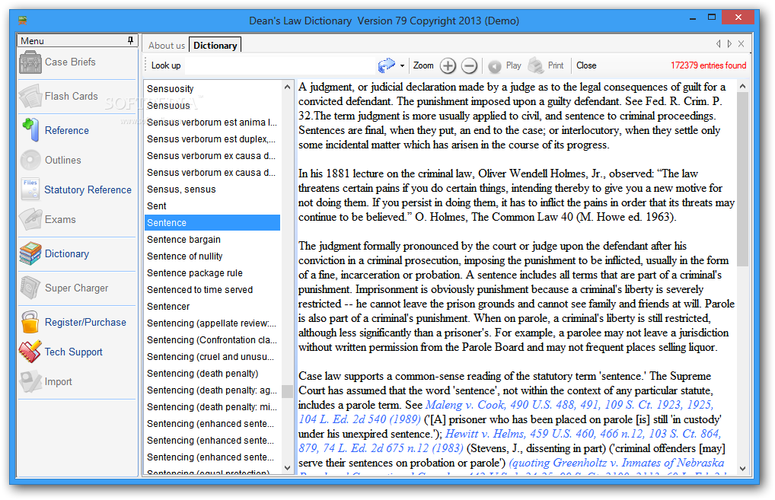The height and width of the screenshot is (500, 775).
Task: Switch to the About us tab
Action: (x=167, y=46)
